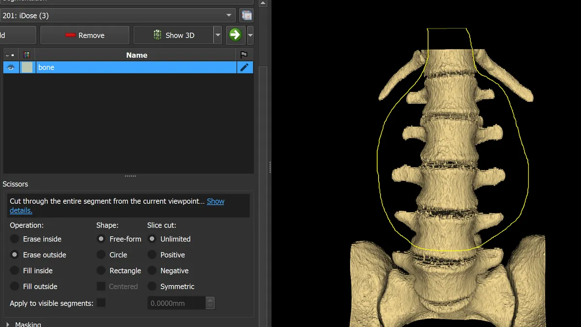Click the volume icon next to iDose selector
Image resolution: width=581 pixels, height=327 pixels.
(247, 15)
